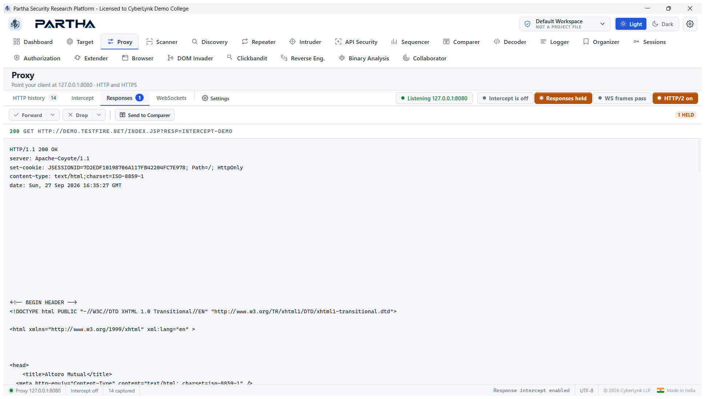705x399 pixels.
Task: Forward the held response
Action: [28, 115]
